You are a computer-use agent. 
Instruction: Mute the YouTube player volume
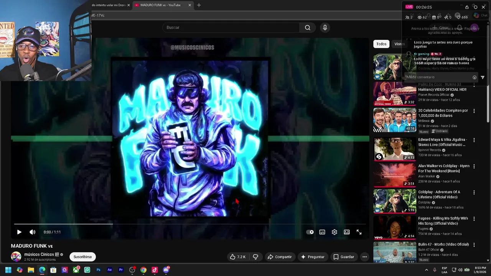[33, 232]
